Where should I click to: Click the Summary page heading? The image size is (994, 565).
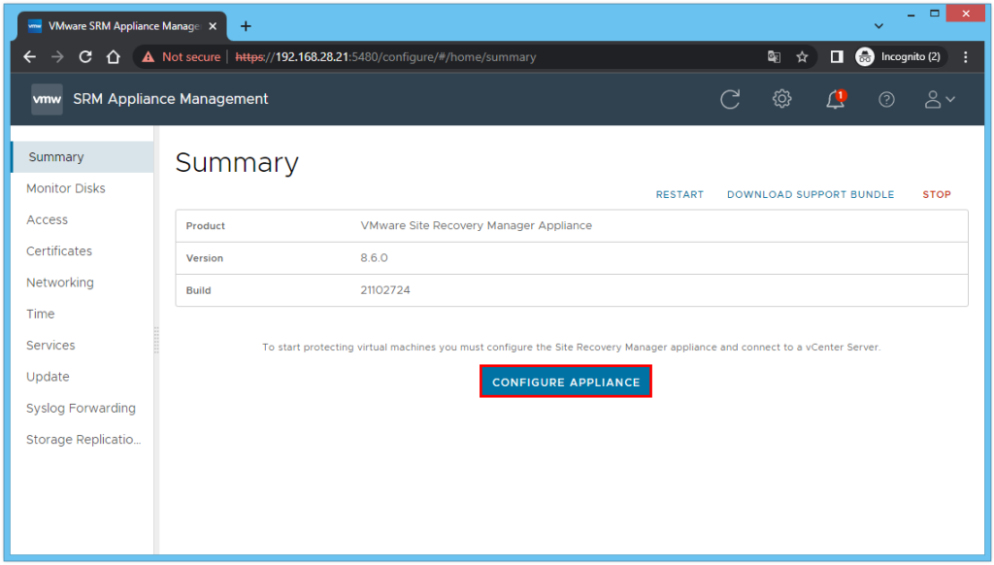(x=237, y=163)
